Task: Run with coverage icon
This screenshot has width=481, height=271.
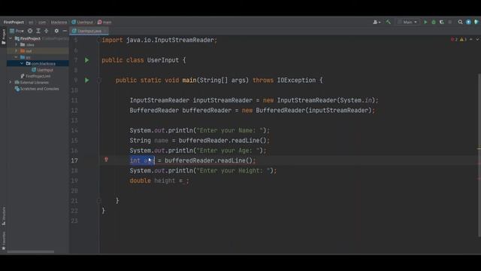Action: click(x=442, y=22)
